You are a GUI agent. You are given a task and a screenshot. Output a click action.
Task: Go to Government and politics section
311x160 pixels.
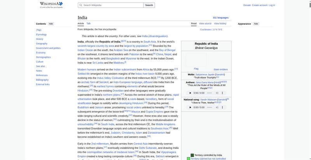pos(48,48)
